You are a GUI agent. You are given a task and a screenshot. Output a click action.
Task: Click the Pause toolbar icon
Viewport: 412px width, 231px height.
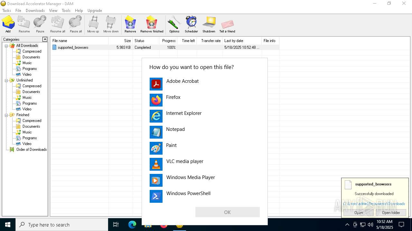click(x=40, y=24)
